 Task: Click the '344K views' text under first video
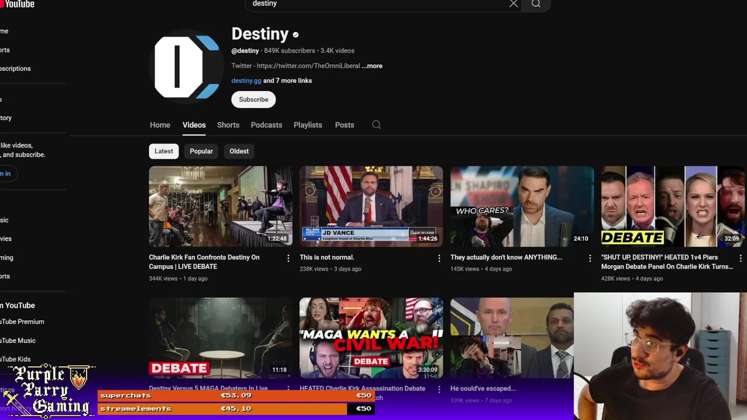click(x=163, y=278)
